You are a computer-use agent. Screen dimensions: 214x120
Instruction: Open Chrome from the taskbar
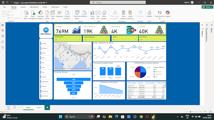(x=141, y=117)
